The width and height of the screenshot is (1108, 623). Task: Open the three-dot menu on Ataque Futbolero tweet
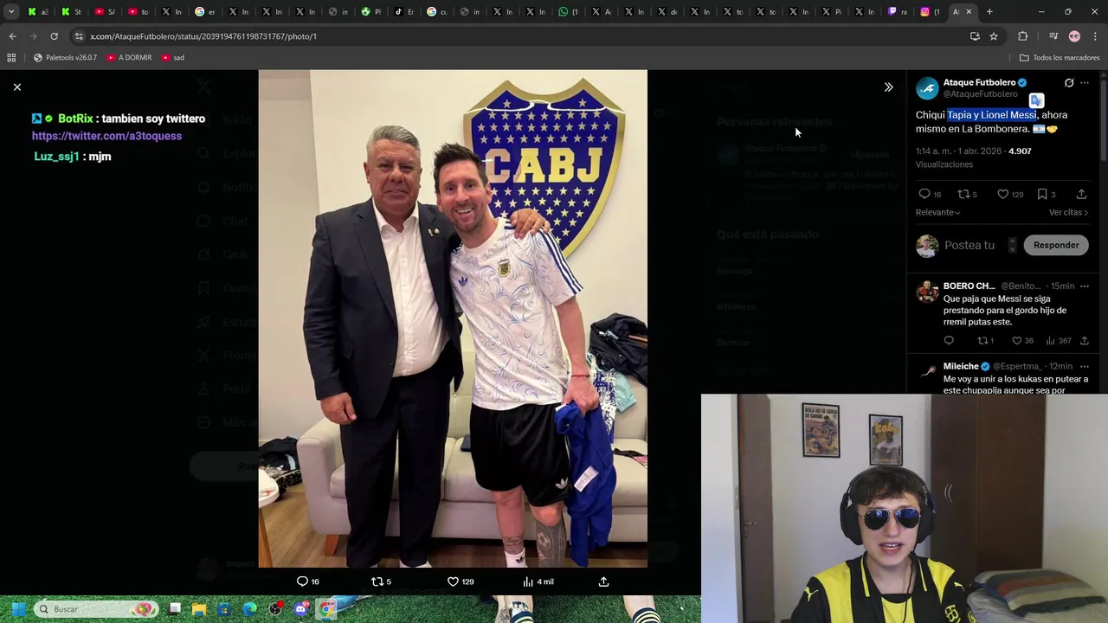point(1085,83)
